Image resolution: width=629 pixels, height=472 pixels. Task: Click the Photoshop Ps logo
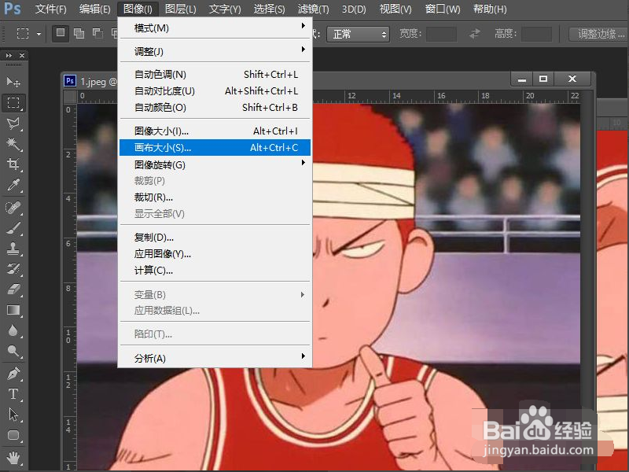pyautogui.click(x=13, y=9)
